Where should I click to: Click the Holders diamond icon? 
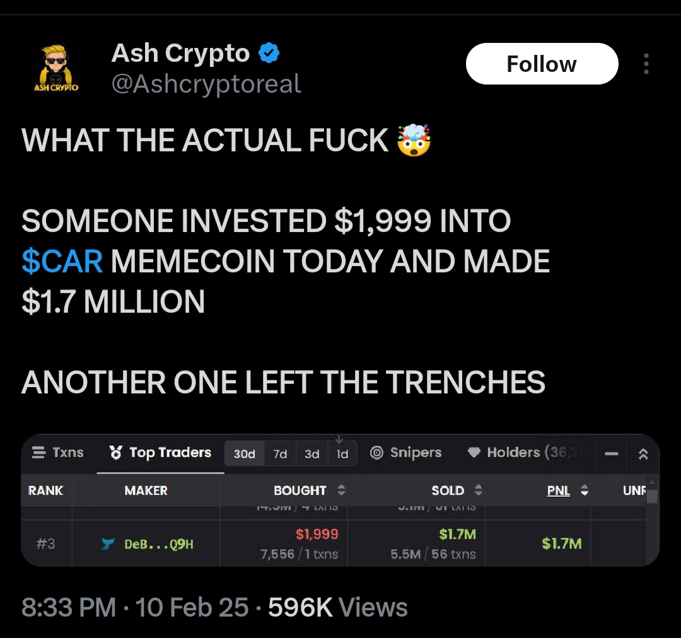tap(474, 453)
